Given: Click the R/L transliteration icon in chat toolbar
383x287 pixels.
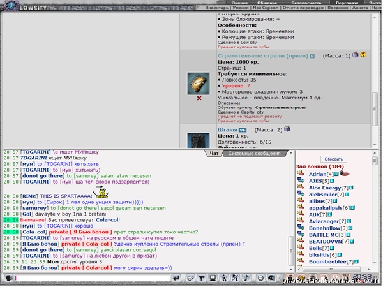Looking at the screenshot, I should coord(235,278).
